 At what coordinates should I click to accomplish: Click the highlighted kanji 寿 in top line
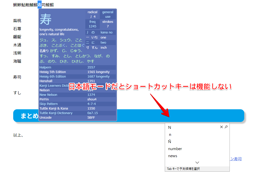(x=40, y=5)
